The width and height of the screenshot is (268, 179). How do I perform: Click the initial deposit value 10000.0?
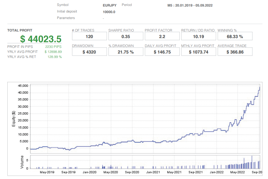(109, 12)
